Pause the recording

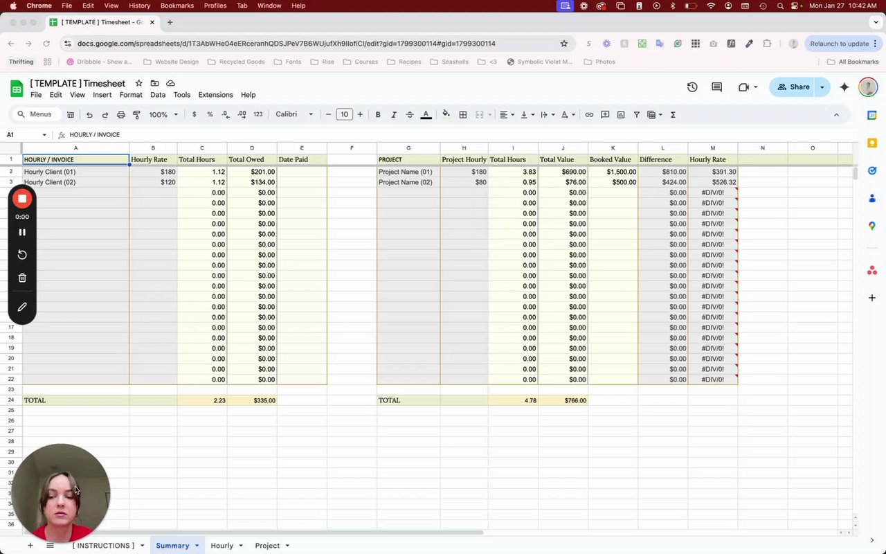(x=22, y=233)
